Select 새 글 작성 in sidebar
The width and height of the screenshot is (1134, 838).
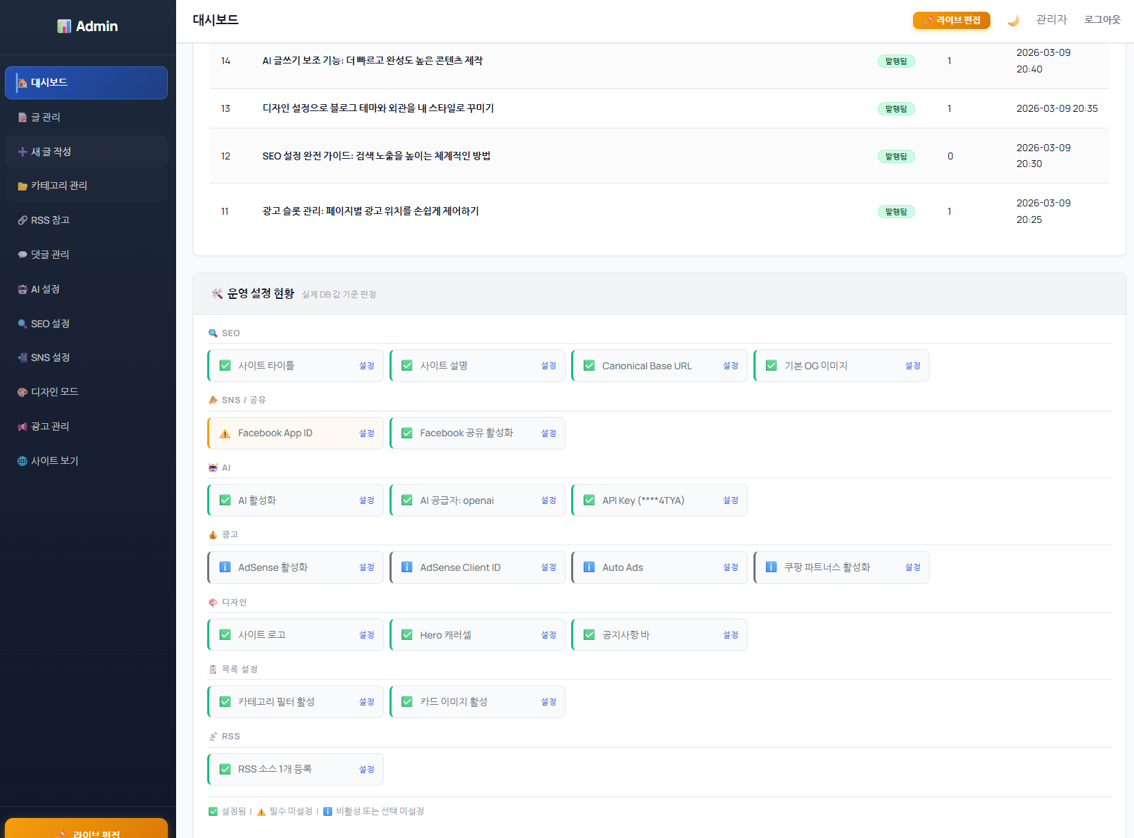(51, 152)
